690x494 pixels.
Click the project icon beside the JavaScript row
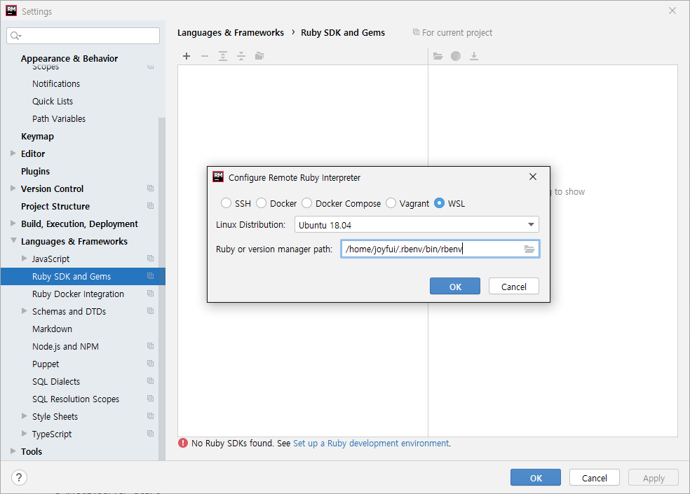(x=151, y=259)
